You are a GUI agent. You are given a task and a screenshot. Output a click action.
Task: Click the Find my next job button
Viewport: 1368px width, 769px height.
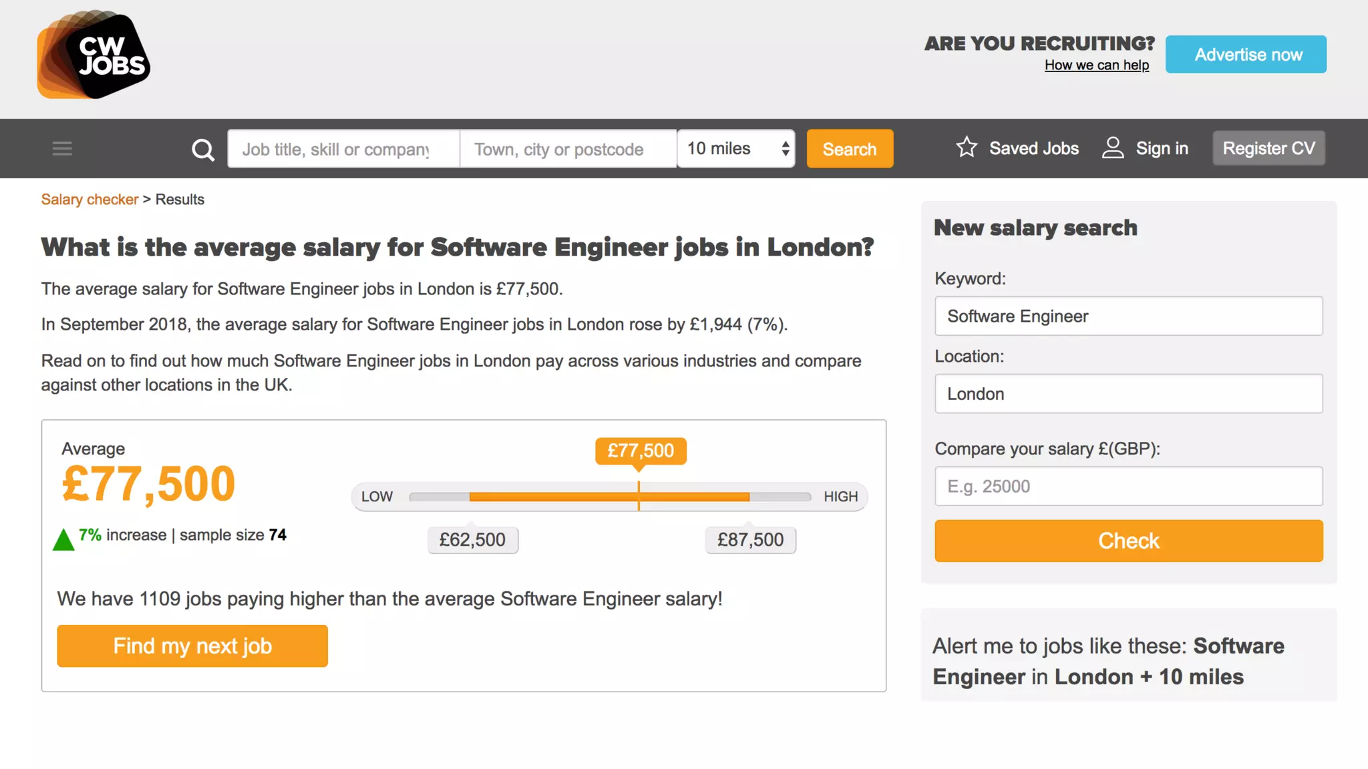pyautogui.click(x=192, y=646)
